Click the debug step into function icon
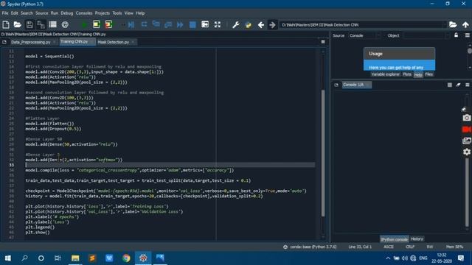The height and width of the screenshot is (265, 472). click(156, 24)
